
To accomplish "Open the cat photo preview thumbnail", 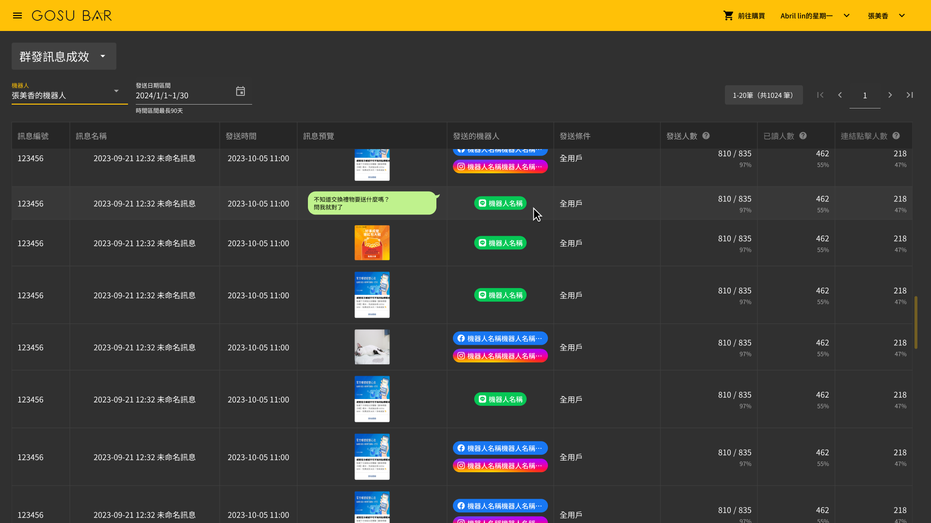I will point(372,347).
